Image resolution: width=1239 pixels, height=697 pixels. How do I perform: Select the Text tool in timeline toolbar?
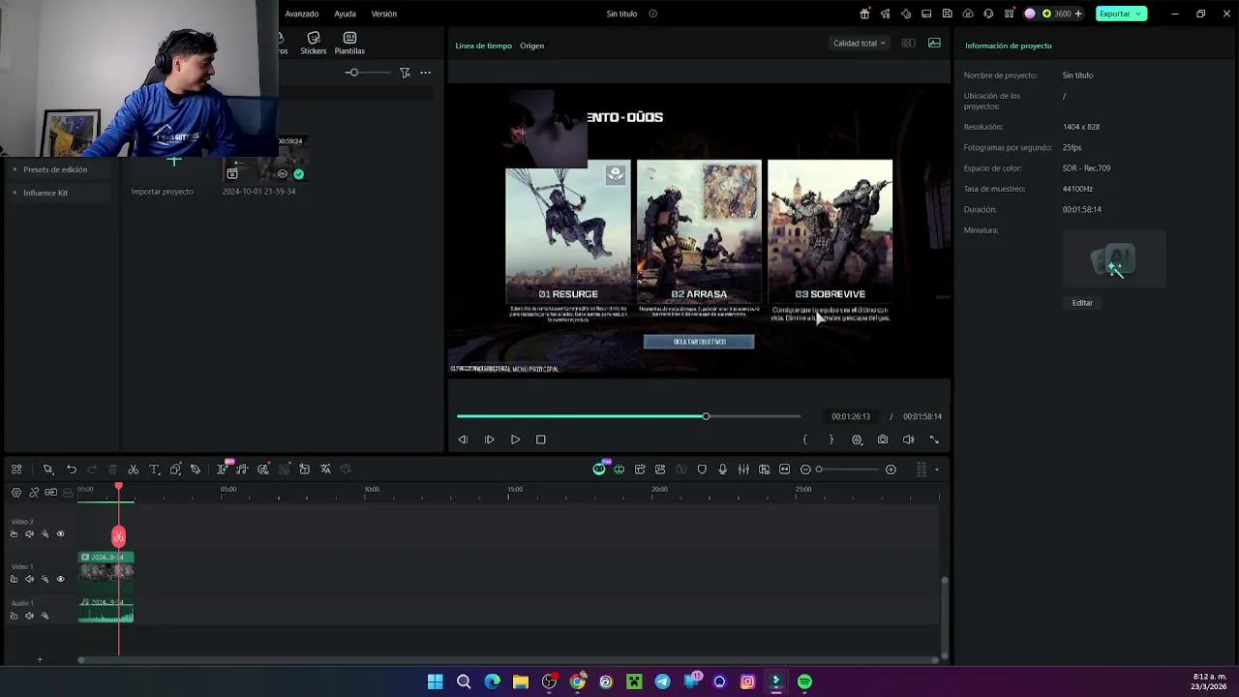(154, 470)
